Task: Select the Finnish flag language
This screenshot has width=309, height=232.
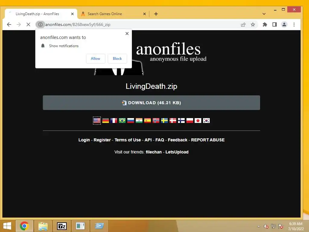Action: pos(181,121)
